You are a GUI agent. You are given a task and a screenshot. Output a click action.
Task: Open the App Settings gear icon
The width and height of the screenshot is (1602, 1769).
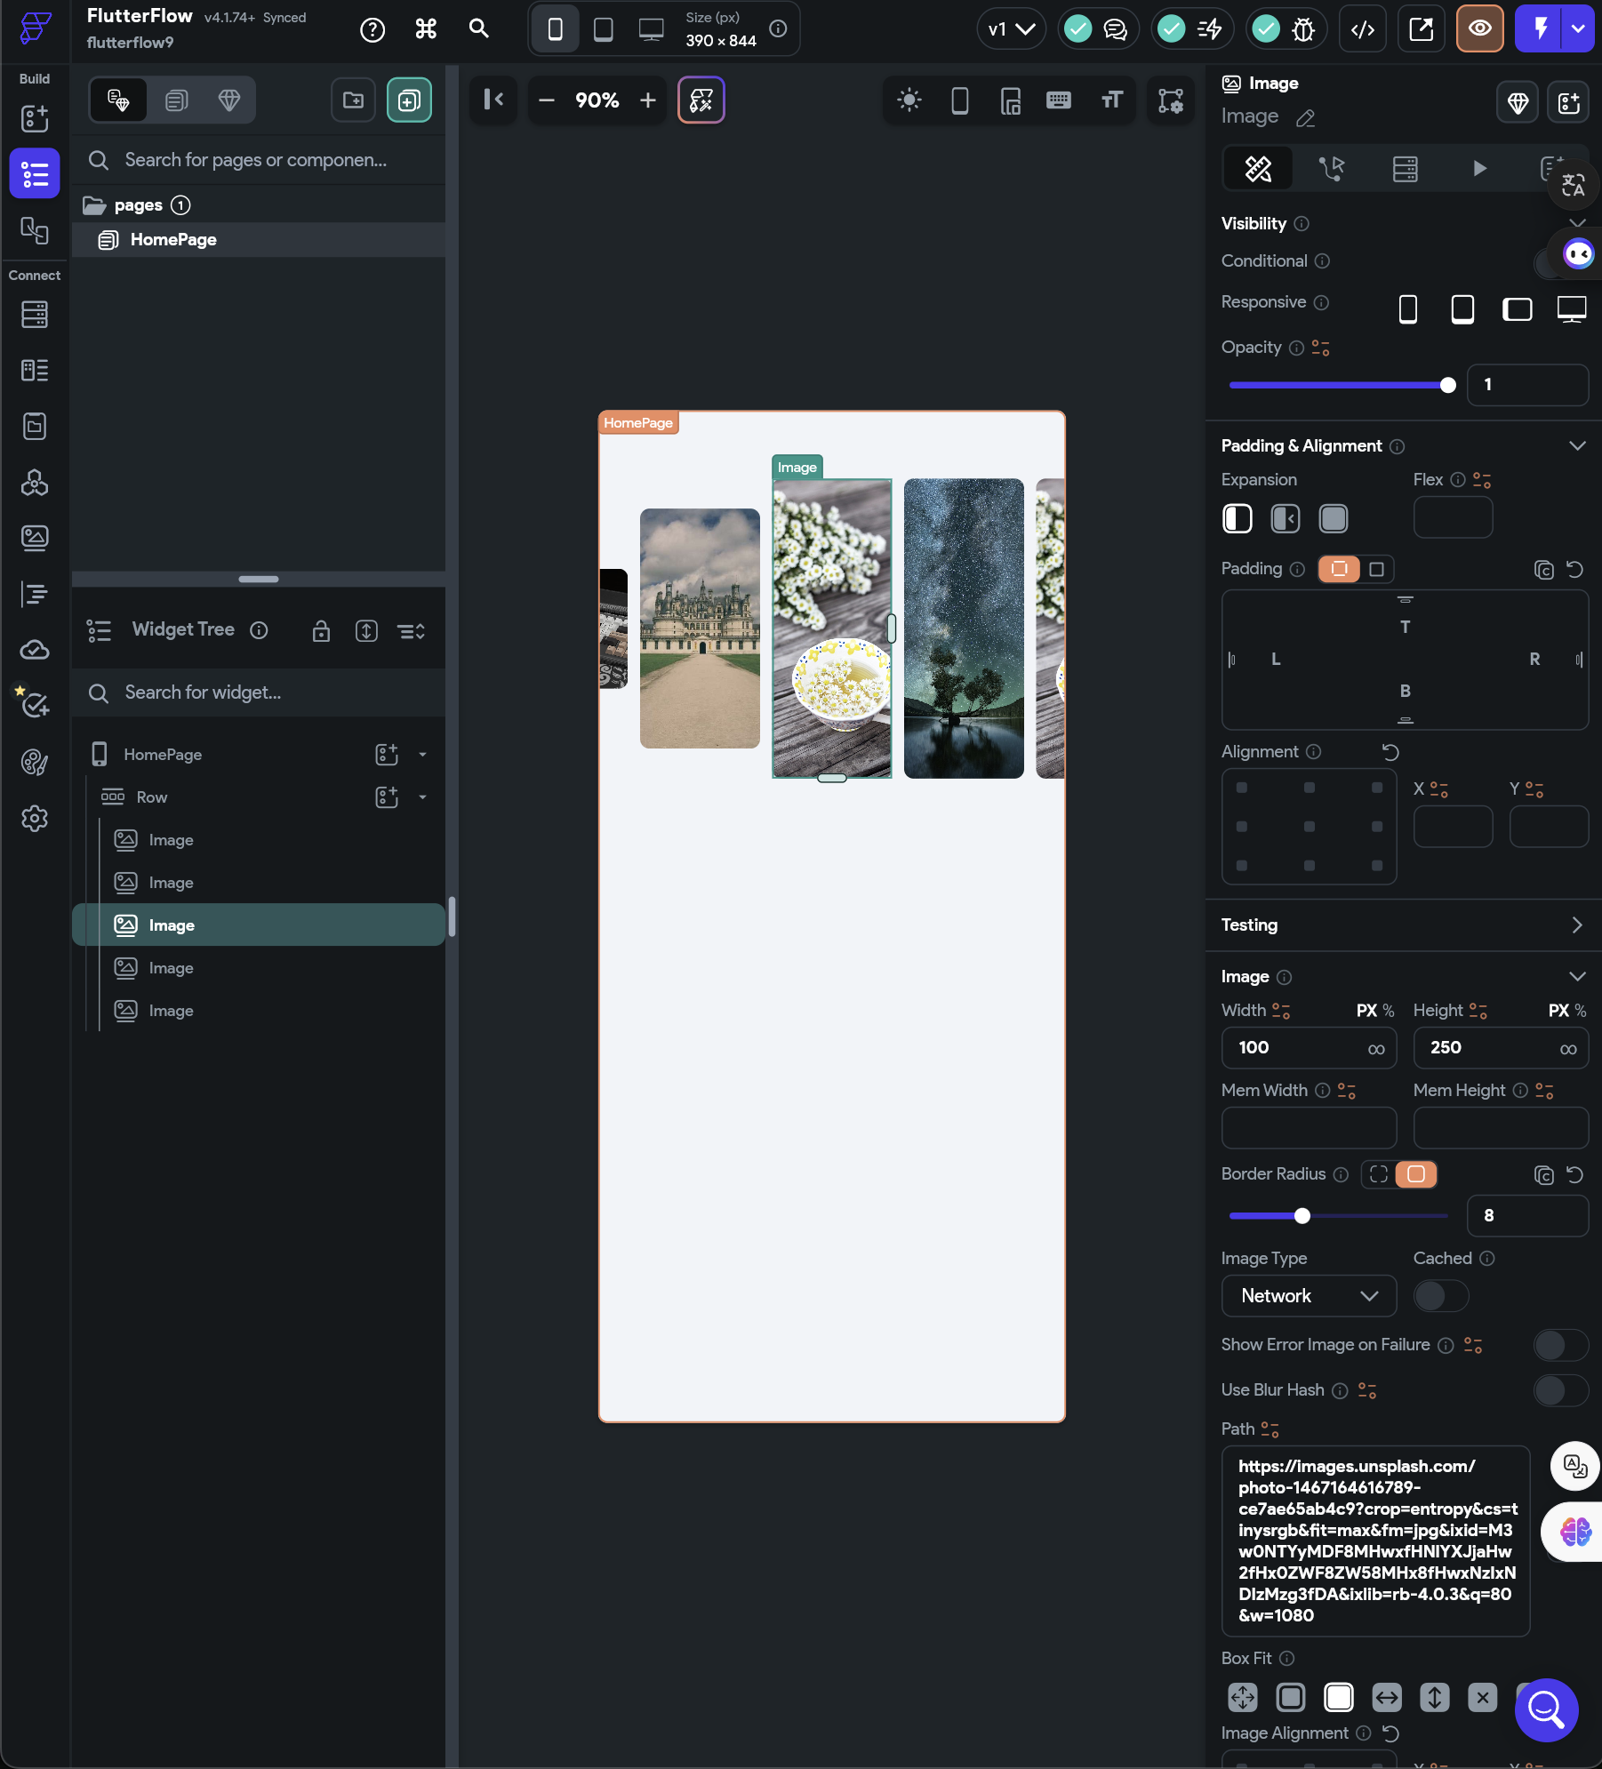34,818
